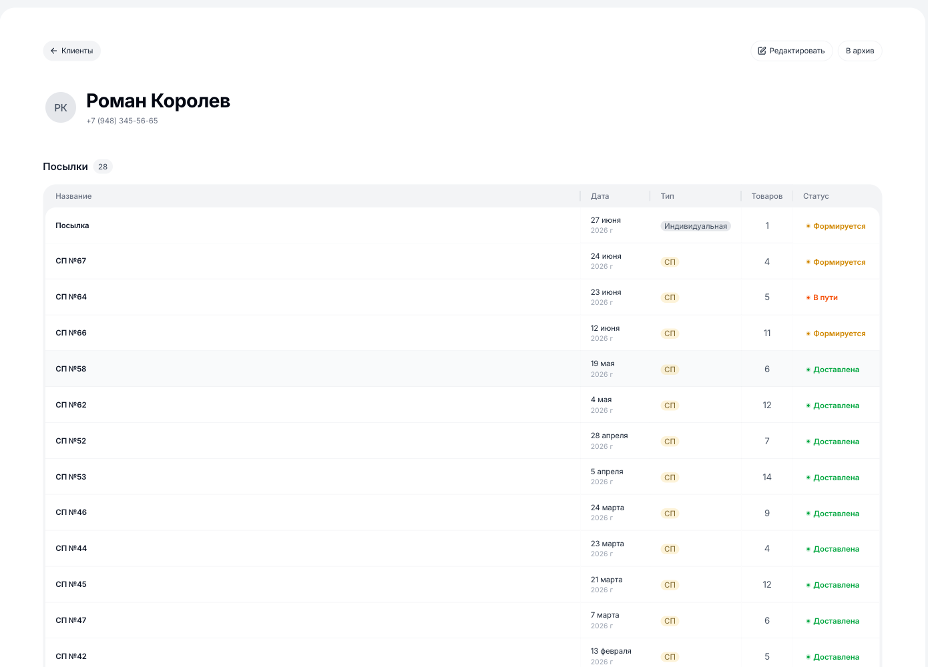Open the СП №64 parcel row
The width and height of the screenshot is (928, 667).
tap(463, 297)
